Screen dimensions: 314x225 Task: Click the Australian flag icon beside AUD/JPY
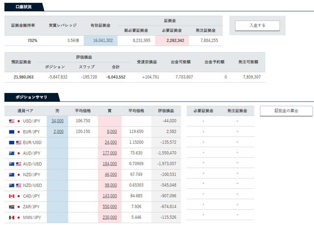click(12, 153)
